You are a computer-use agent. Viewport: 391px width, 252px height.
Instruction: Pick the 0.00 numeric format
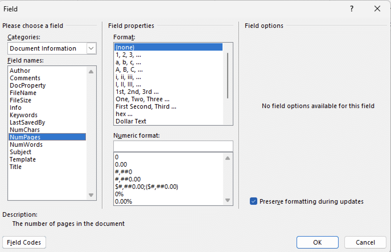pyautogui.click(x=121, y=164)
